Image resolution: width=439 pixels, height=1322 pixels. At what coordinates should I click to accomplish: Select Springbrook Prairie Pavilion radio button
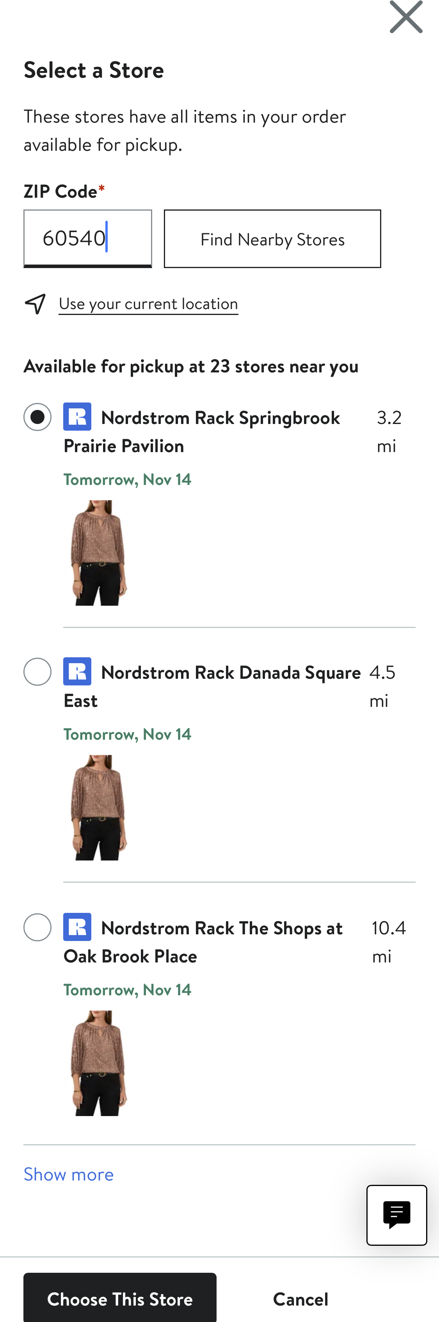pyautogui.click(x=37, y=417)
